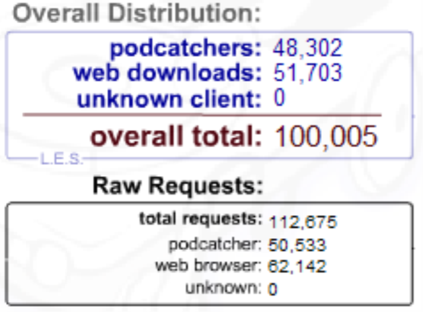Click the 50,533 podcatcher value
423x312 pixels.
pos(297,245)
